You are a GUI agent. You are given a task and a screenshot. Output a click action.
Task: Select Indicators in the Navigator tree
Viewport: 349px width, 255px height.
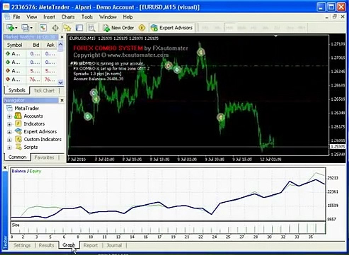(x=34, y=124)
